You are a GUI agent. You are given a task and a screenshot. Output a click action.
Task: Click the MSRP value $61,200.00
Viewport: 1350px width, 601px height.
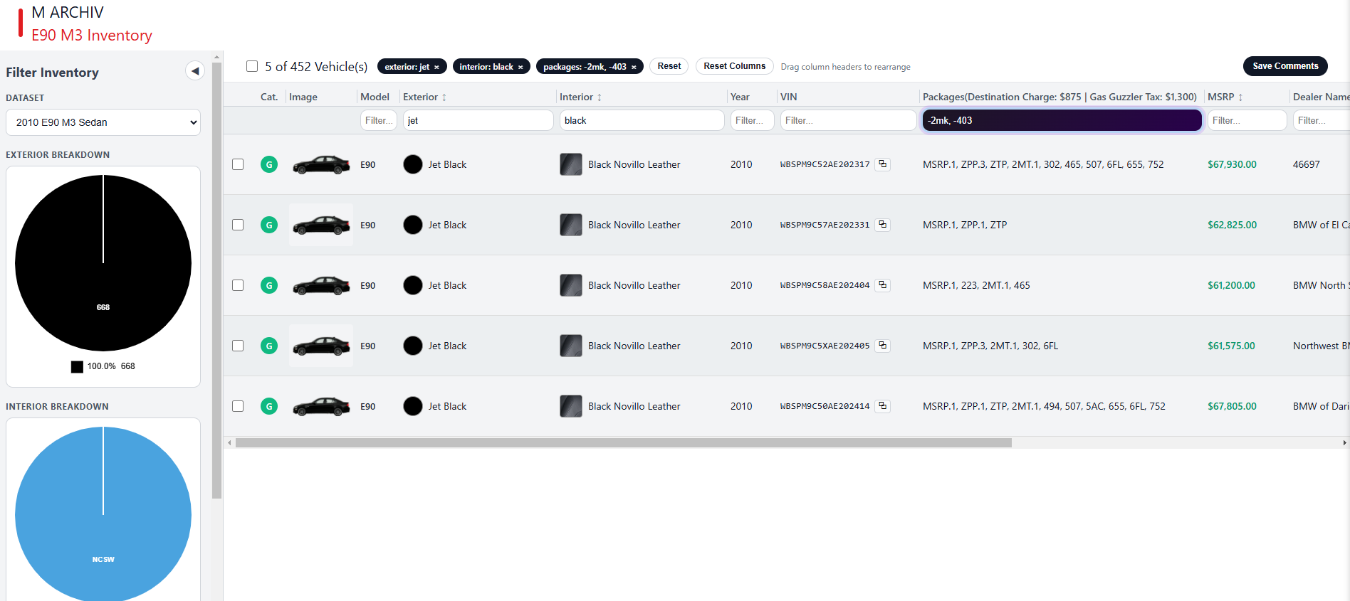coord(1231,285)
